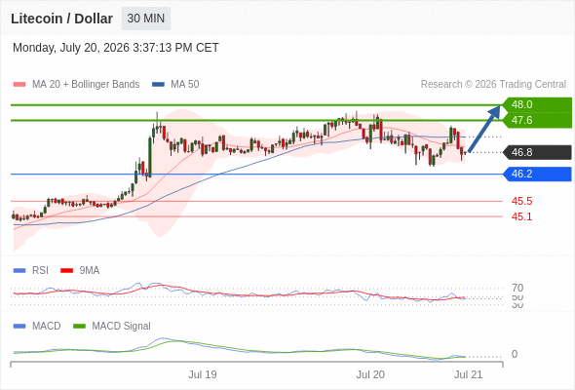575x390 pixels.
Task: Click 'Research © 2026 Trading Central' credit
Action: (493, 85)
